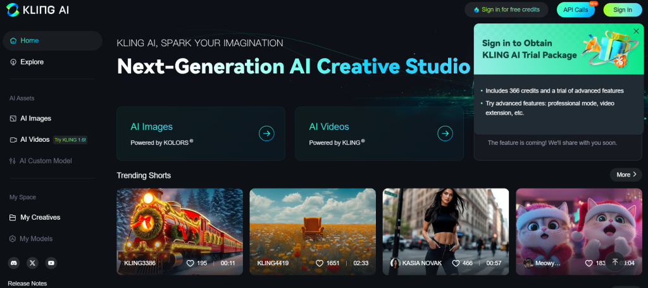Click the arrow icon on AI Videos card
648x288 pixels.
(x=445, y=134)
